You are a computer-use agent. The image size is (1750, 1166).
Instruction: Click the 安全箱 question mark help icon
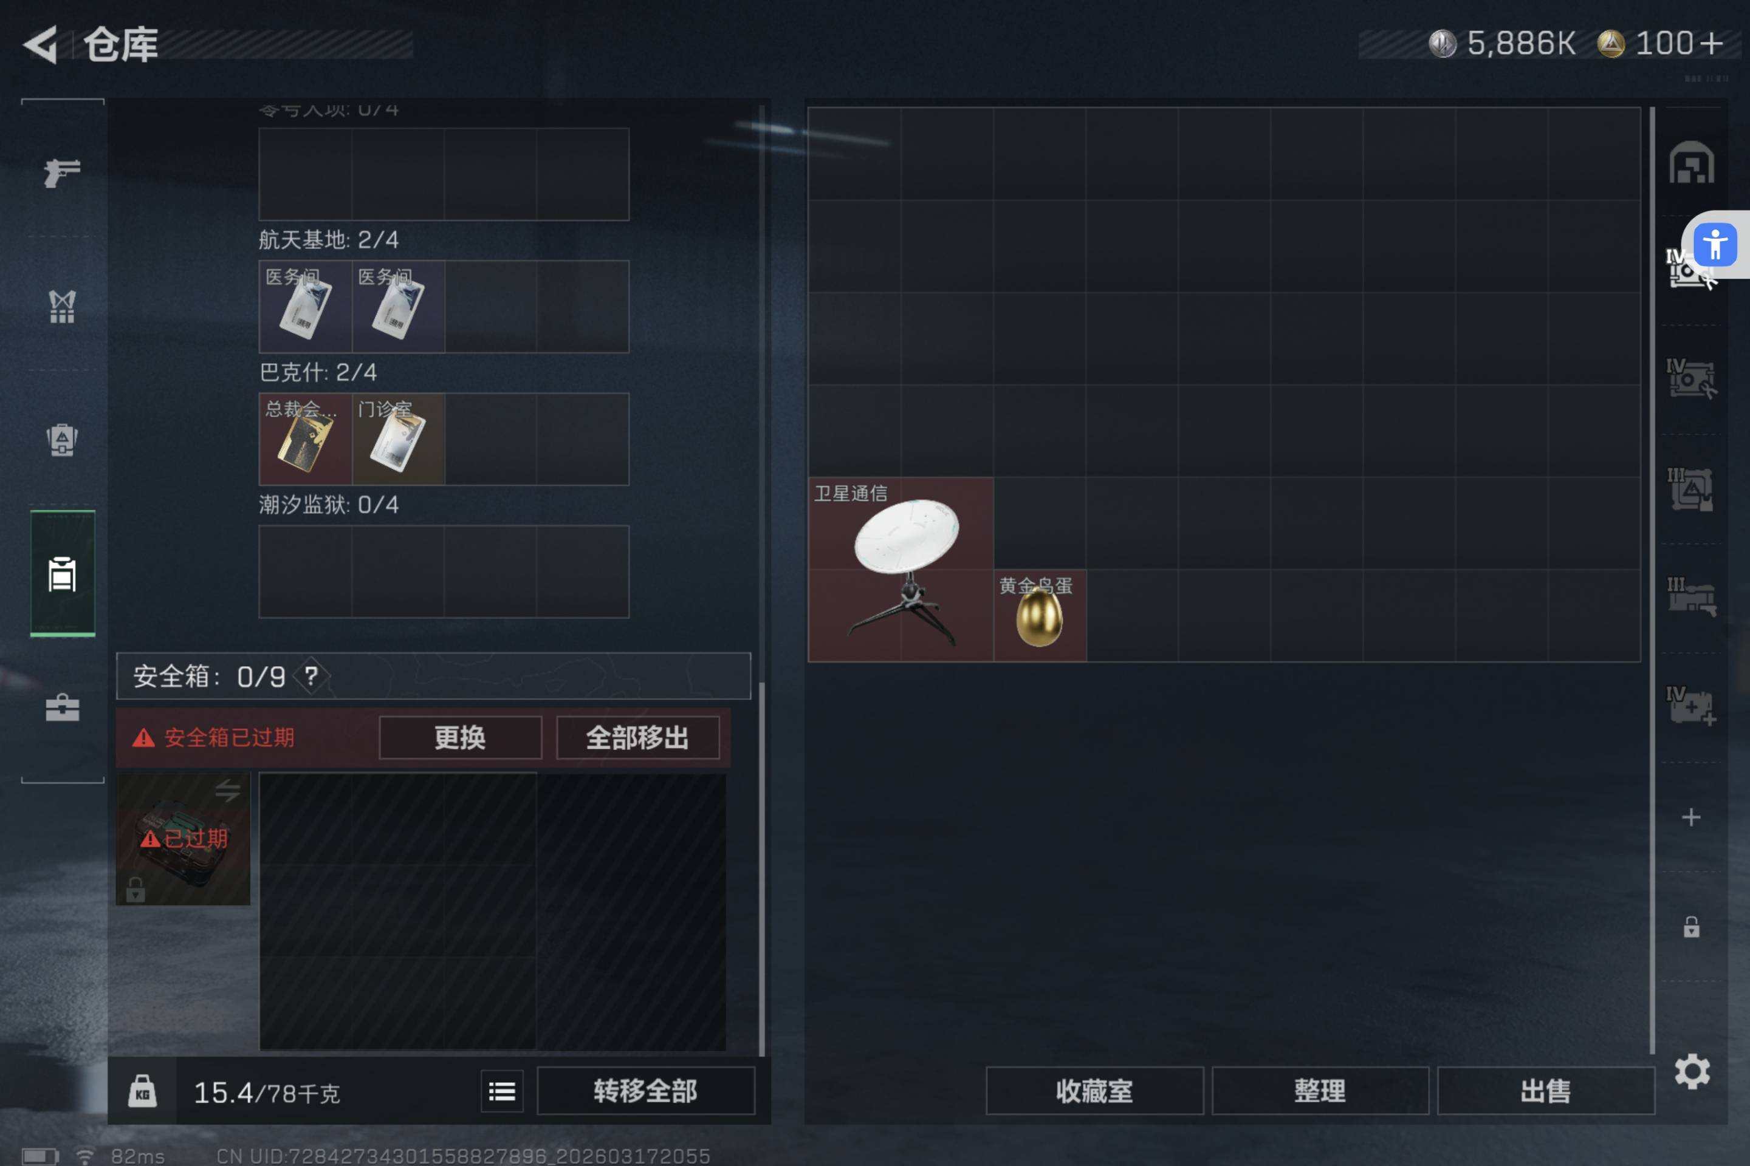311,676
